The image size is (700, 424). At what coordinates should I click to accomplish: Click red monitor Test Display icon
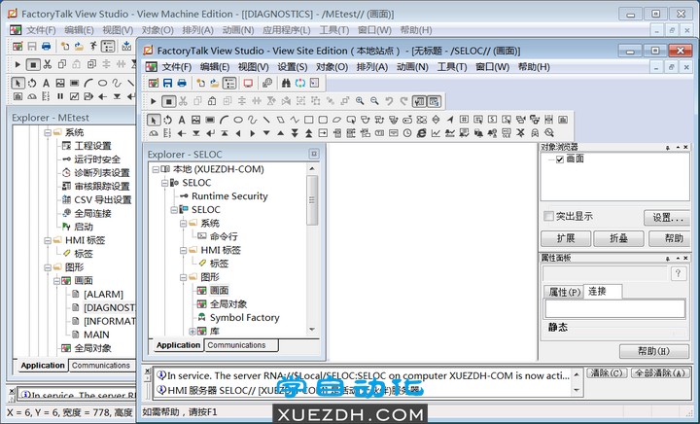[x=248, y=83]
